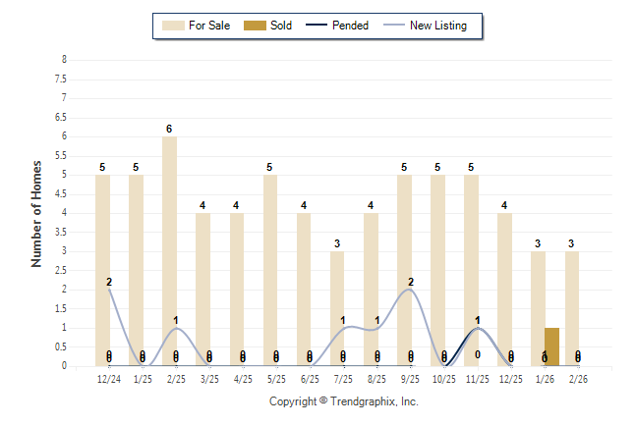
Task: Open the Trendgraphix copyright link
Action: [343, 401]
